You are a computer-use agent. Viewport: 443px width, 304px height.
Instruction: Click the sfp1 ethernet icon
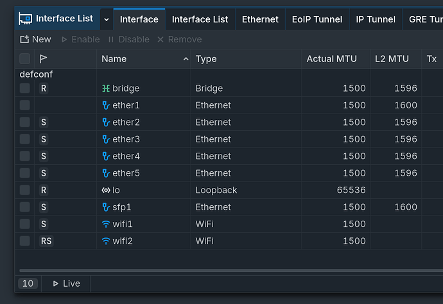106,207
